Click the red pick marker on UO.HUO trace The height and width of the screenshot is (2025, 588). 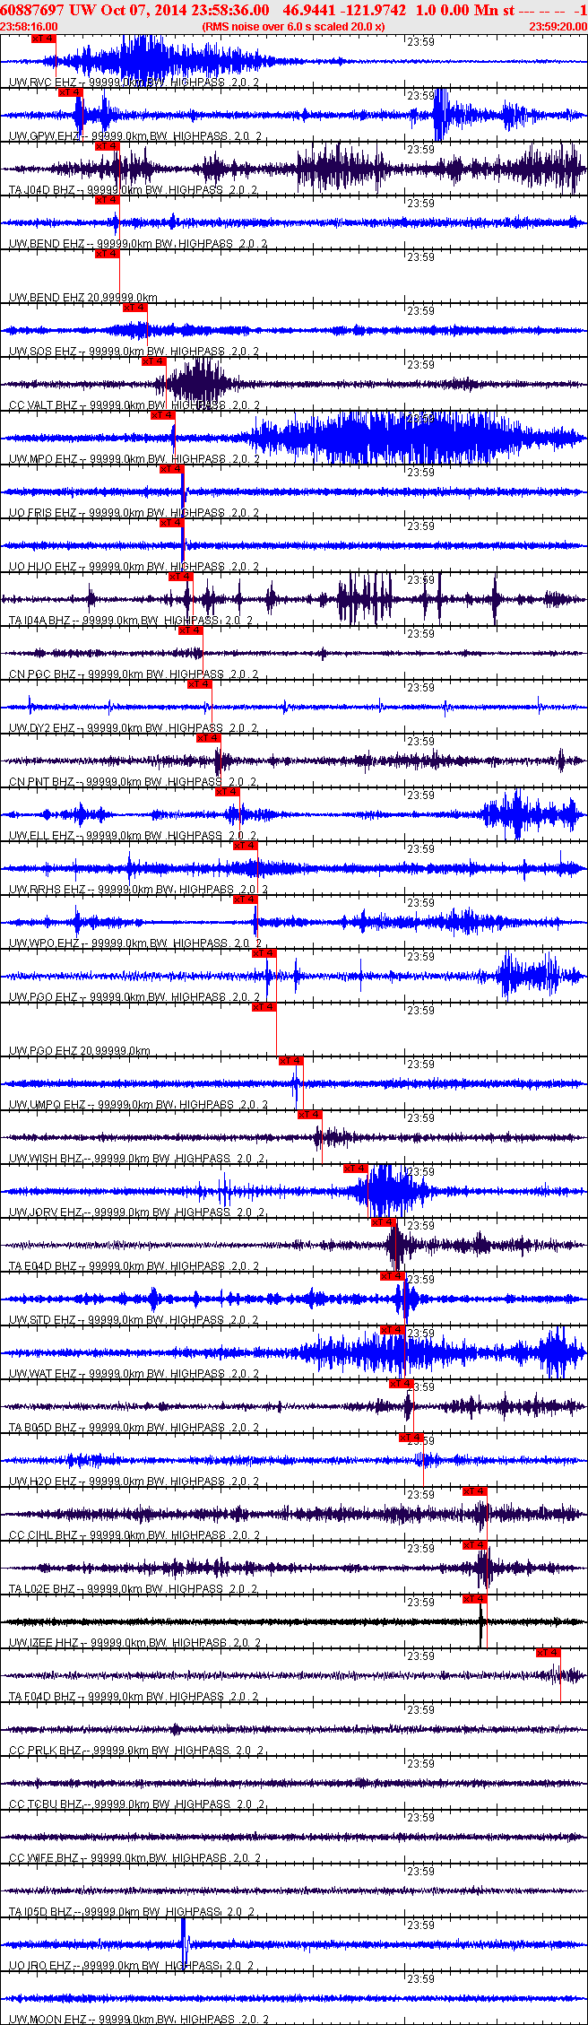click(x=172, y=523)
